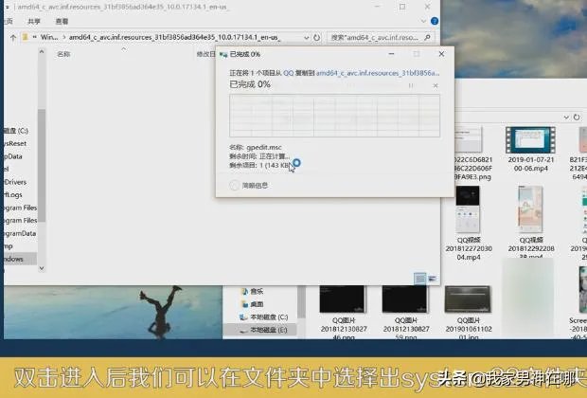Select the (C:) drive in navigation pane

(16, 131)
